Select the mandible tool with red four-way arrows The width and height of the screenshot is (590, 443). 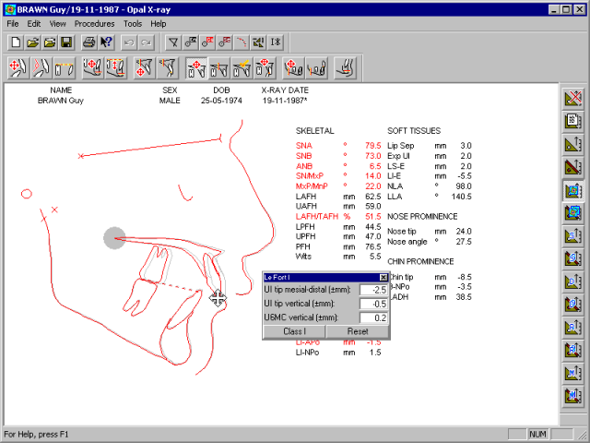click(x=92, y=68)
